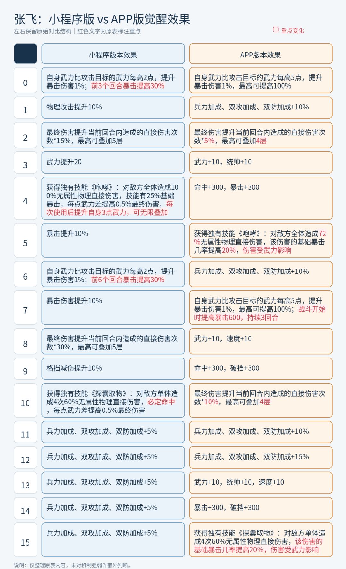346x569 pixels.
Task: Click the 小程序版本效果 column header
Action: tap(113, 54)
